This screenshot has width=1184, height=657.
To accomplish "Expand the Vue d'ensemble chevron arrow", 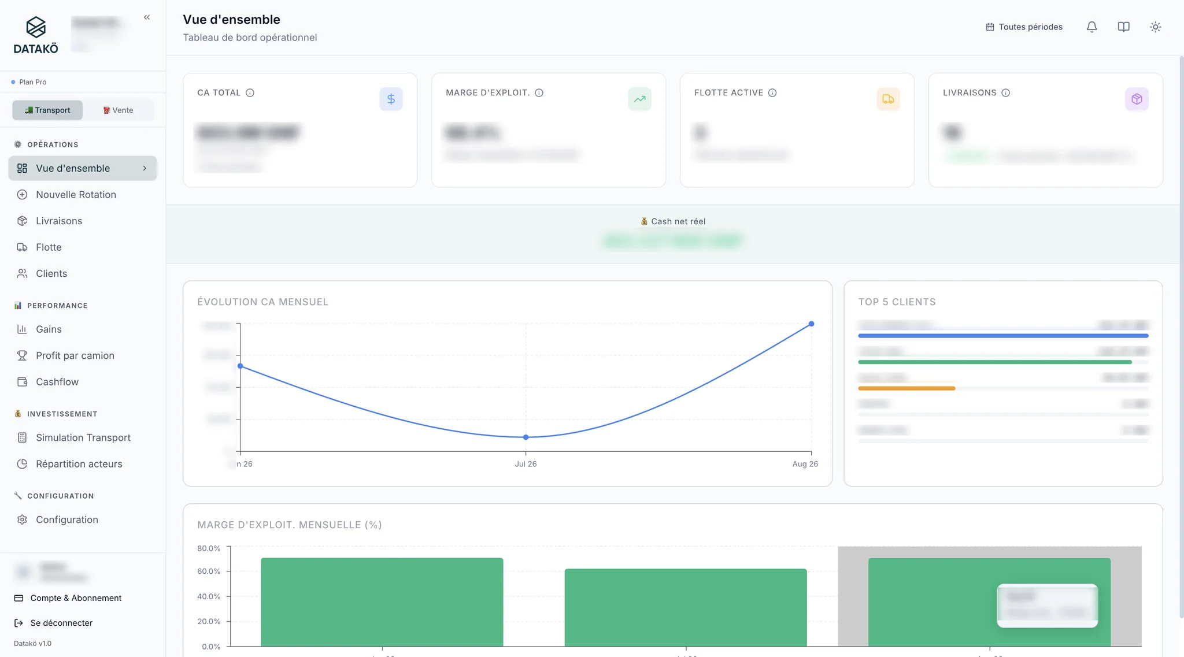I will coord(145,168).
